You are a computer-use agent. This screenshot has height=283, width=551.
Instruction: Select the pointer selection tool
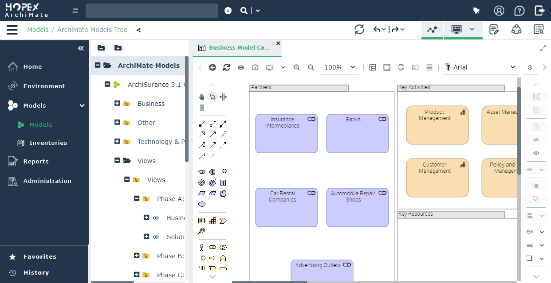(213, 97)
